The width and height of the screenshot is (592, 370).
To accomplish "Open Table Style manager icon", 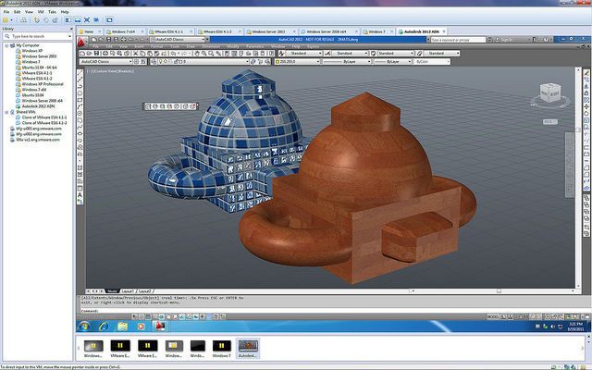I will click(x=374, y=54).
